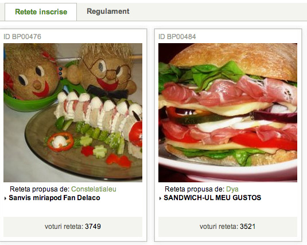Click blank space below Sanvis miriapod title
Viewport: 307px width, 245px height.
tap(73, 209)
